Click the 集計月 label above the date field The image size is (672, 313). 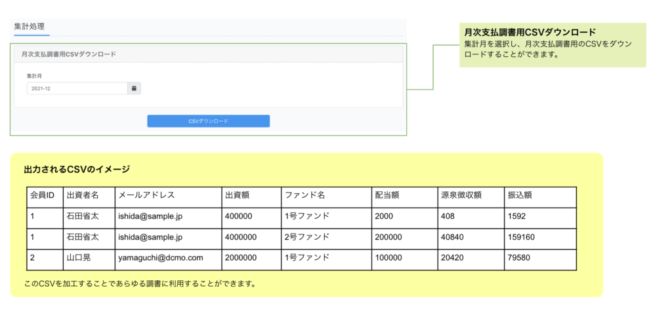pos(34,77)
